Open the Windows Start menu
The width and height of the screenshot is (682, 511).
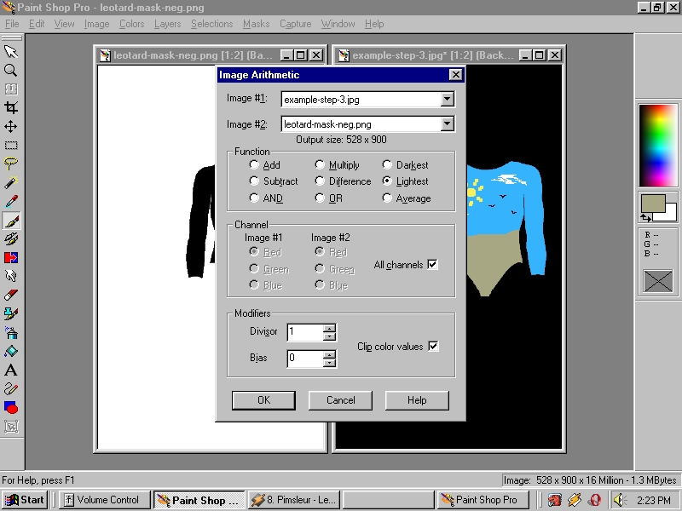[x=25, y=500]
